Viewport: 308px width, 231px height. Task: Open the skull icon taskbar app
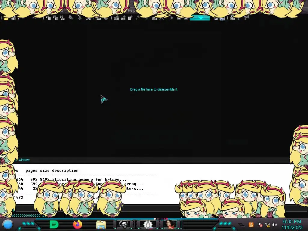tap(123, 224)
